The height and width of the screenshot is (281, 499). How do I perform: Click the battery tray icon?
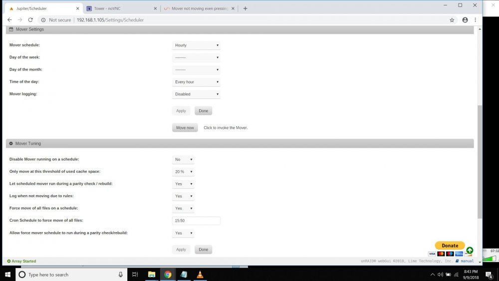pyautogui.click(x=449, y=275)
